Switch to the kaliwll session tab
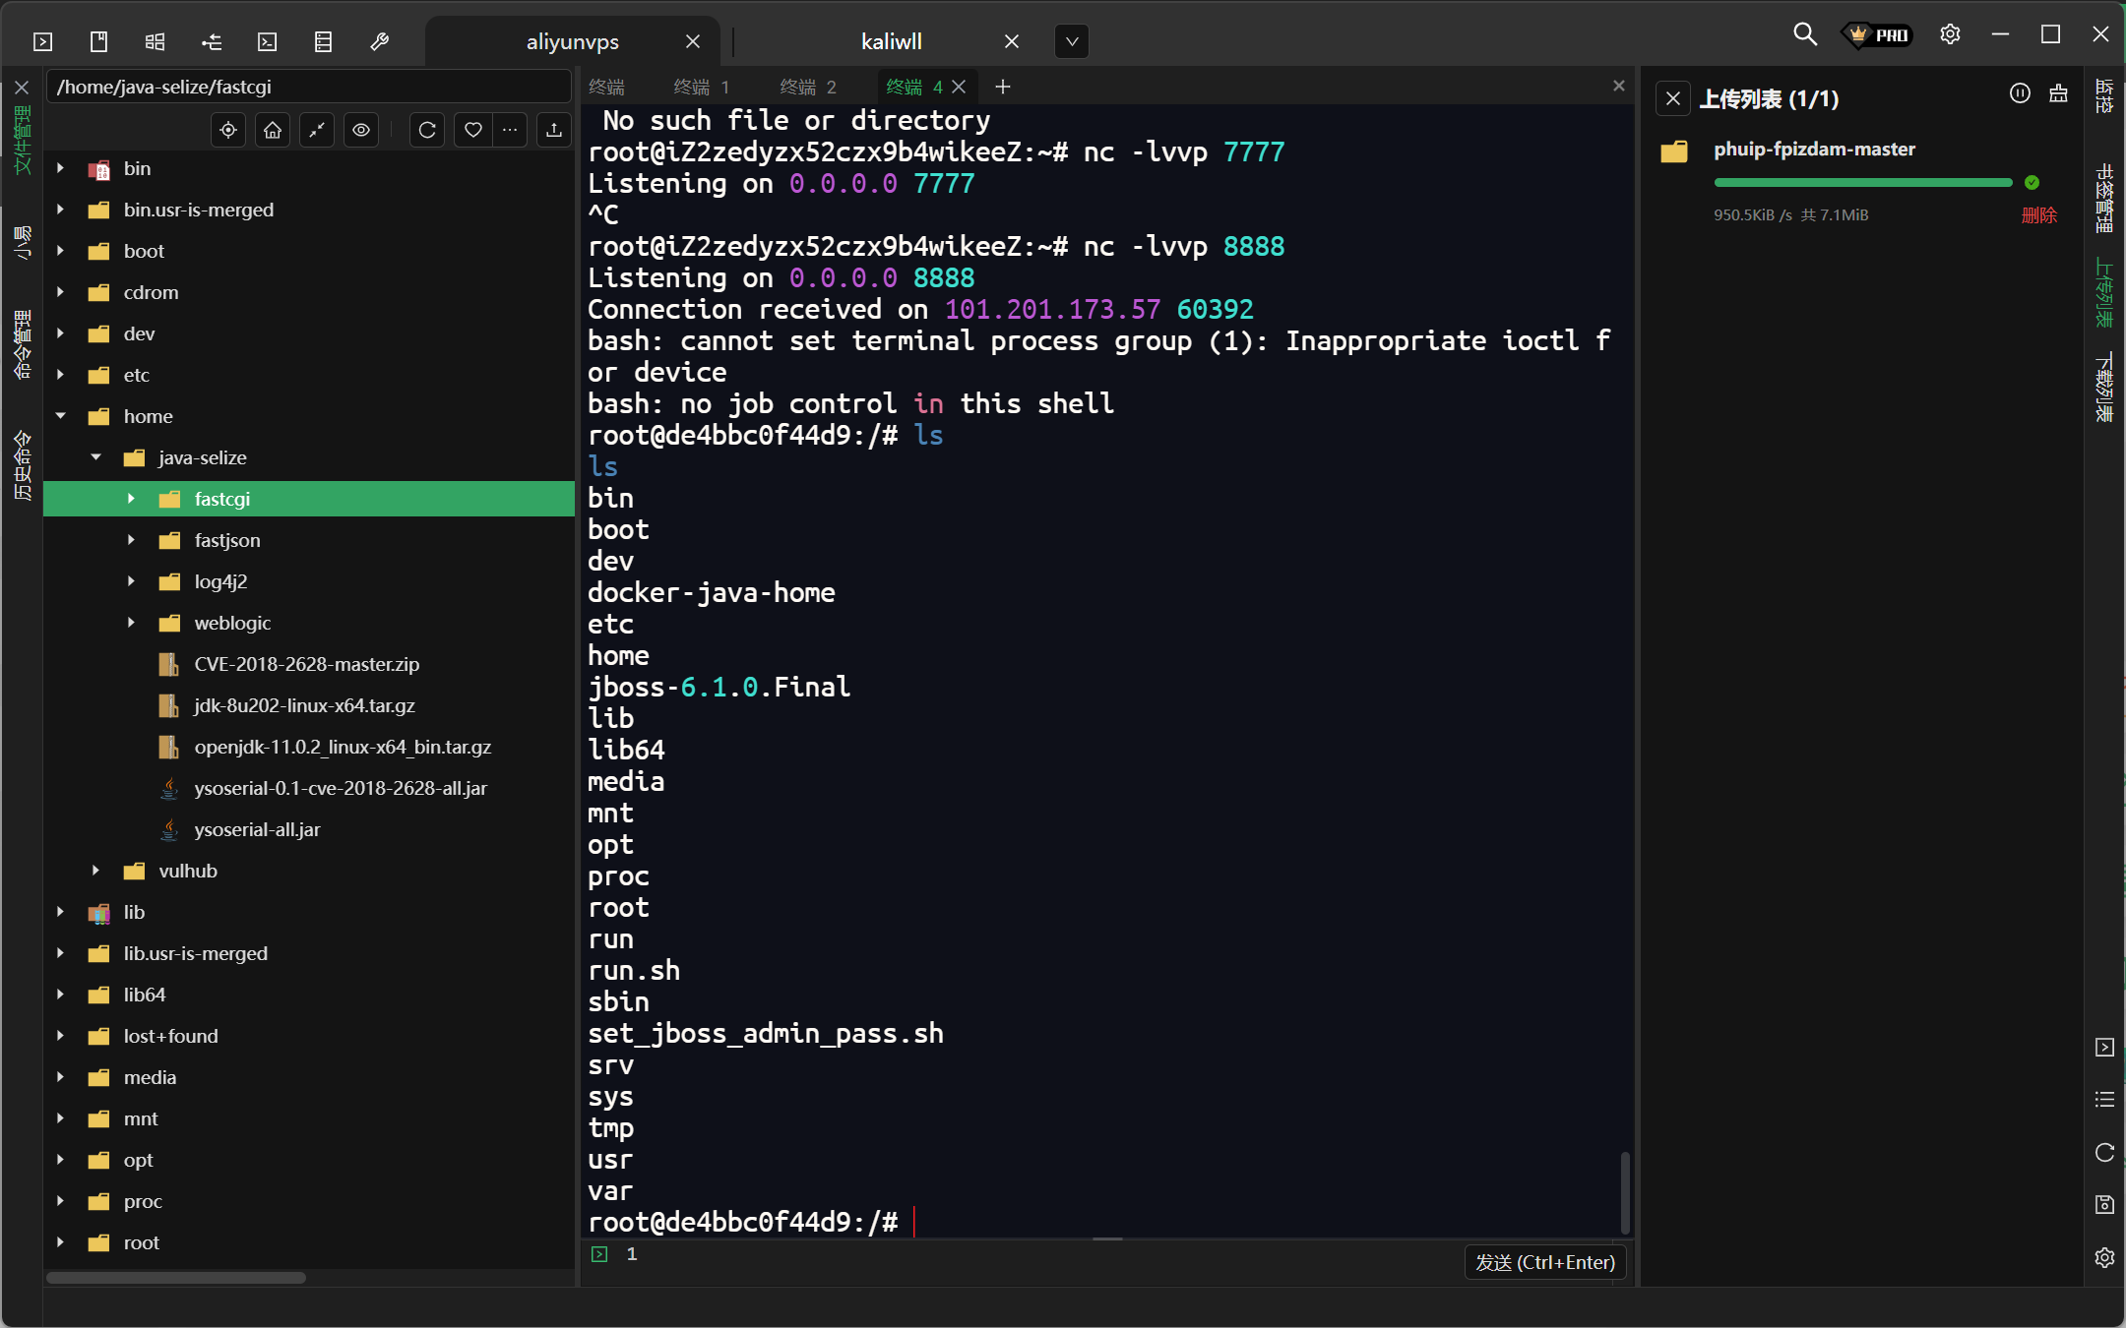The width and height of the screenshot is (2126, 1328). click(891, 41)
